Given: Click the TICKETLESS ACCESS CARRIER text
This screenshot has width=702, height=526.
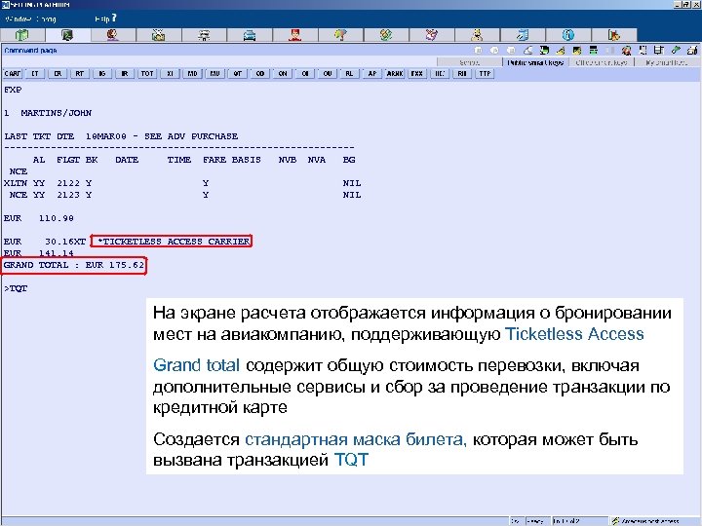Looking at the screenshot, I should [174, 242].
